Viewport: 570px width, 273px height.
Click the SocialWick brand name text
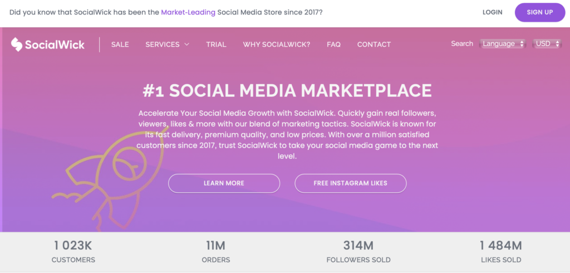(x=55, y=45)
